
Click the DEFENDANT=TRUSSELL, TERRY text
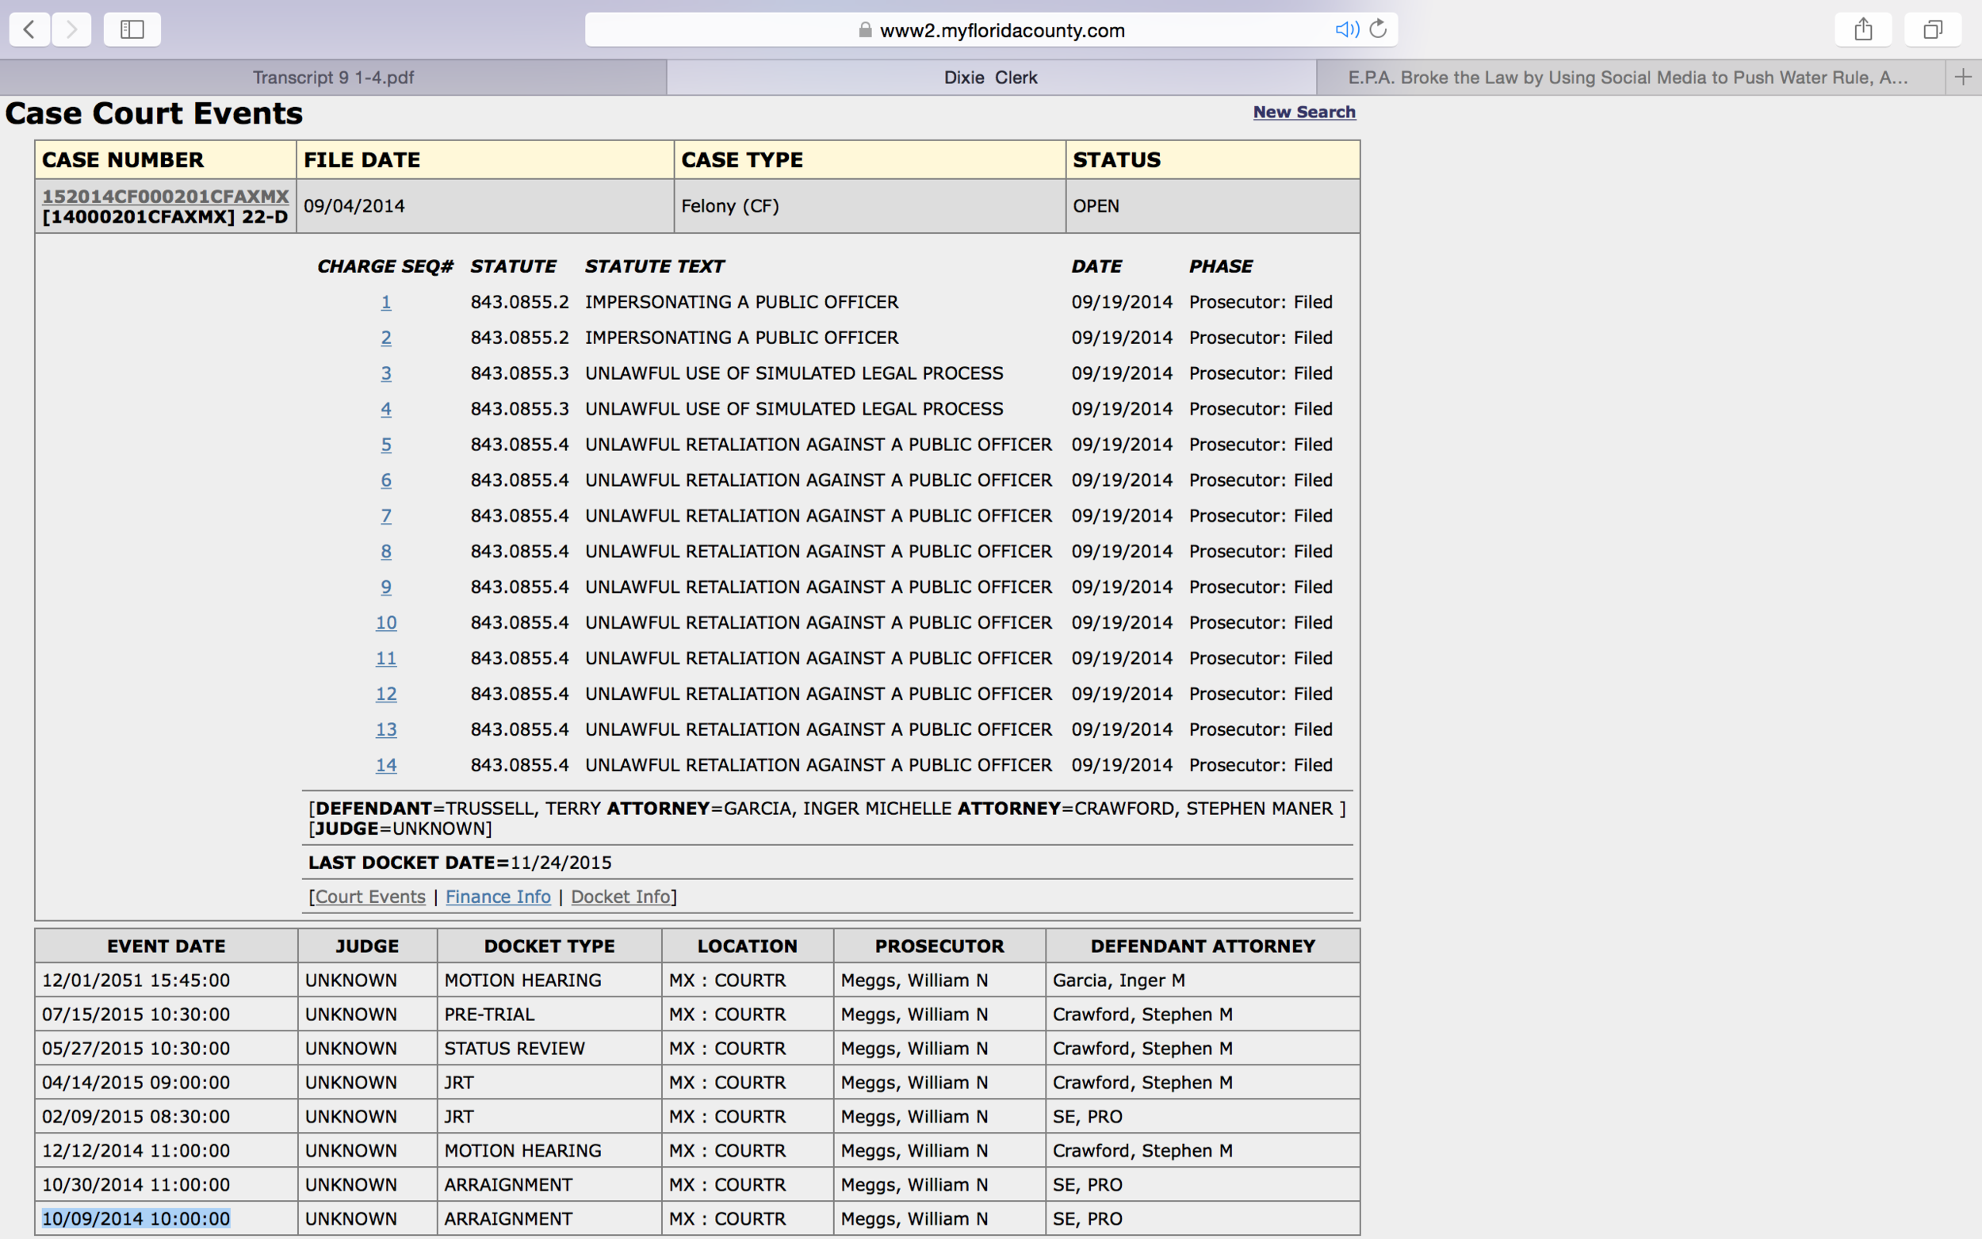point(458,809)
